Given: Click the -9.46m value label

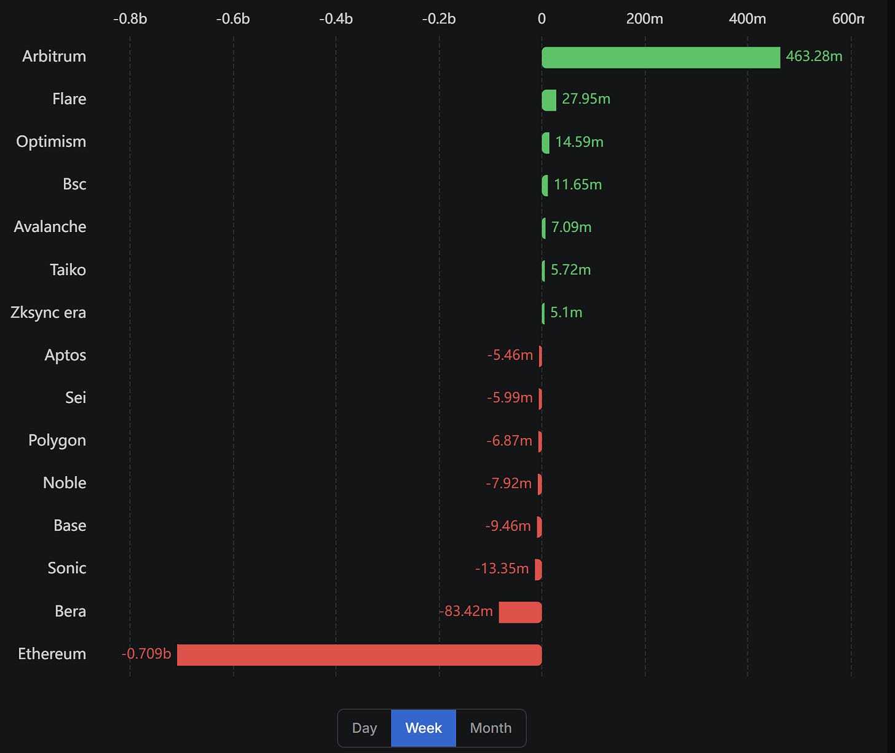Looking at the screenshot, I should 508,525.
